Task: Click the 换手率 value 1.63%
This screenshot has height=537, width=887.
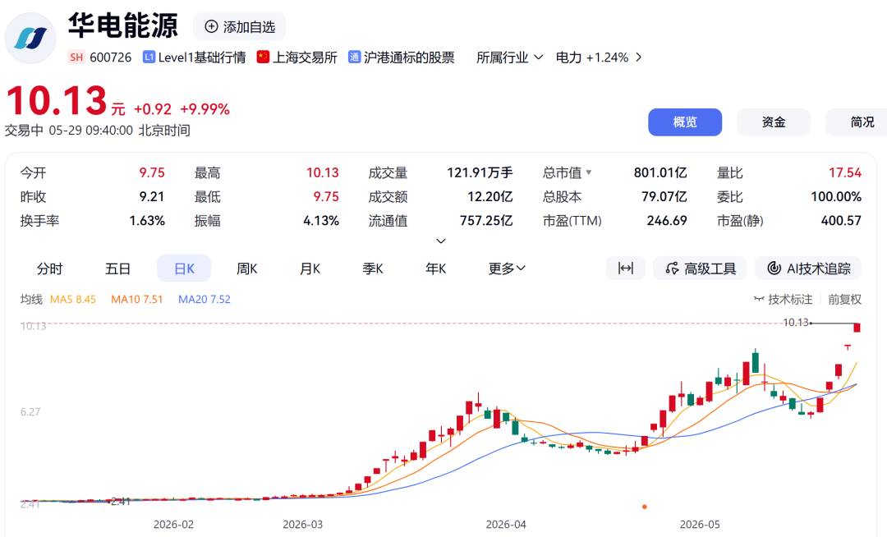Action: (x=147, y=220)
